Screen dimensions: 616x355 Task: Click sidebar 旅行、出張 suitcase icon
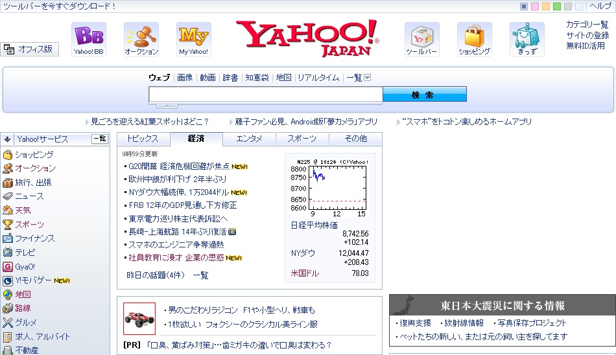(8, 183)
